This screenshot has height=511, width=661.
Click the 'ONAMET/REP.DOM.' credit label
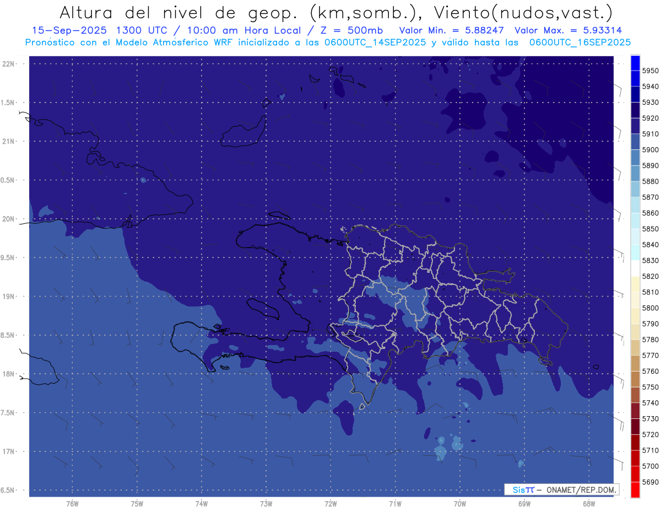(582, 489)
